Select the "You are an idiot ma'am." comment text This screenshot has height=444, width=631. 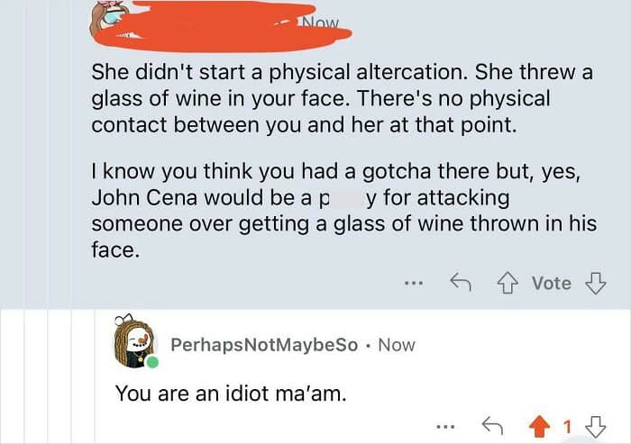click(x=230, y=394)
